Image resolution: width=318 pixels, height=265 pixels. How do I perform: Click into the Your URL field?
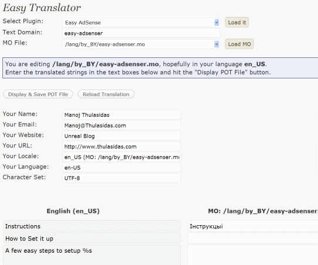click(x=121, y=146)
